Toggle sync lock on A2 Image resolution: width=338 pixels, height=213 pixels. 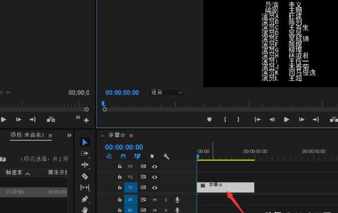tap(143, 210)
